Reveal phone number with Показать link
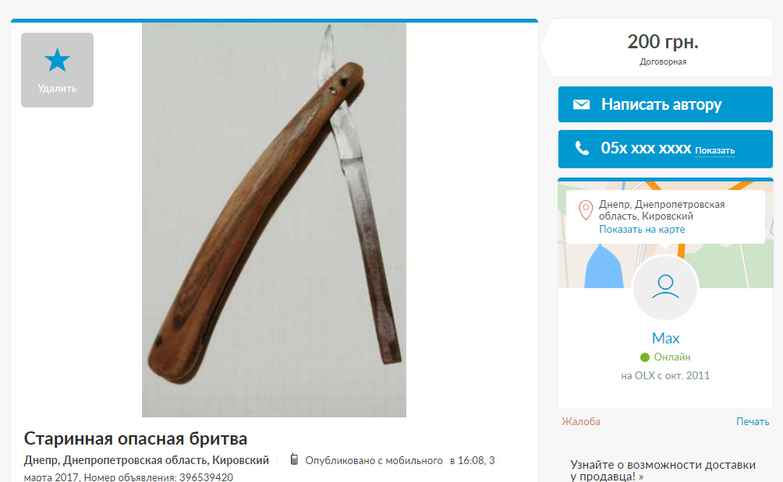This screenshot has width=783, height=482. coord(714,150)
